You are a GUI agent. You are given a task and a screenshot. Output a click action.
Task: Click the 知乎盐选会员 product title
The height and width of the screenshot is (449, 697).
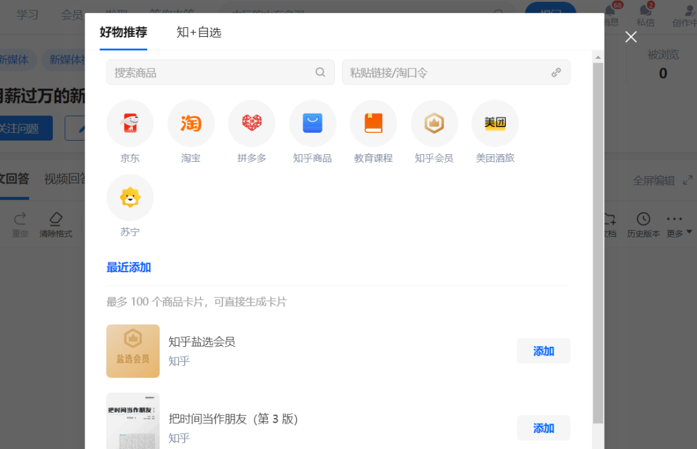tap(202, 342)
